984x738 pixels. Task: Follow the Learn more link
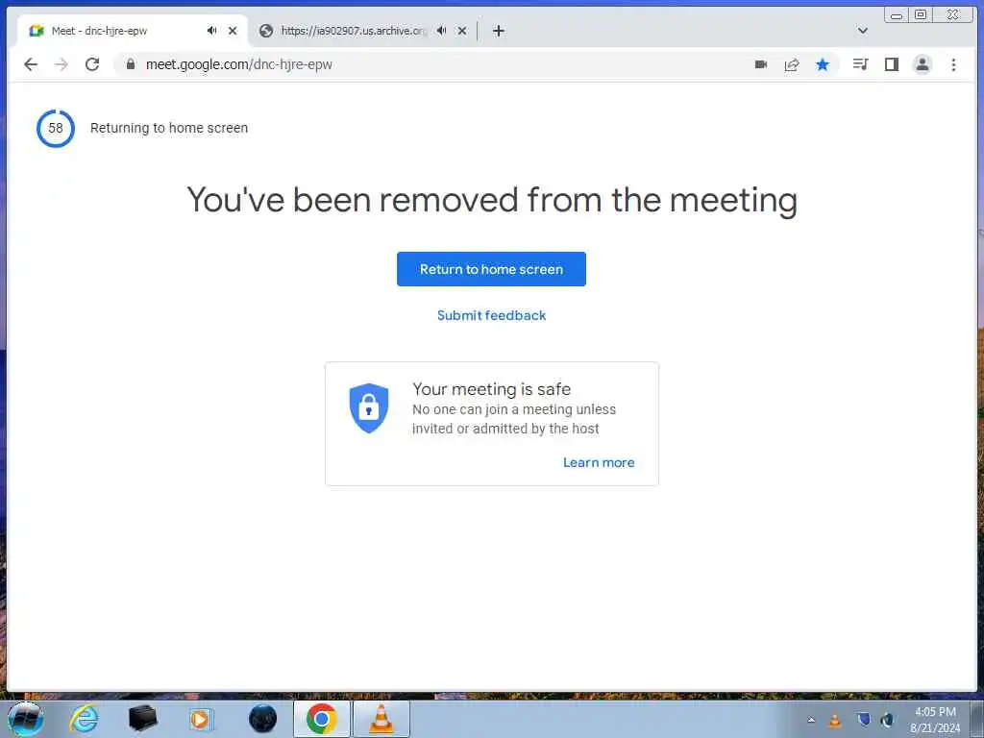click(599, 462)
